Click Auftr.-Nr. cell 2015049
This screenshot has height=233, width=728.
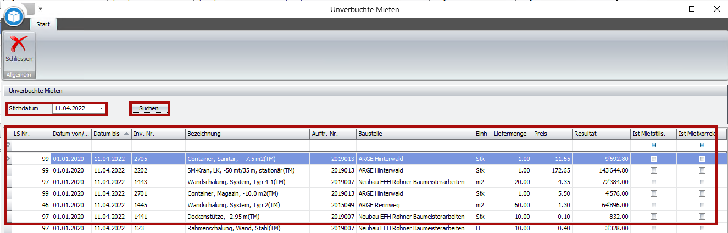[x=333, y=205]
